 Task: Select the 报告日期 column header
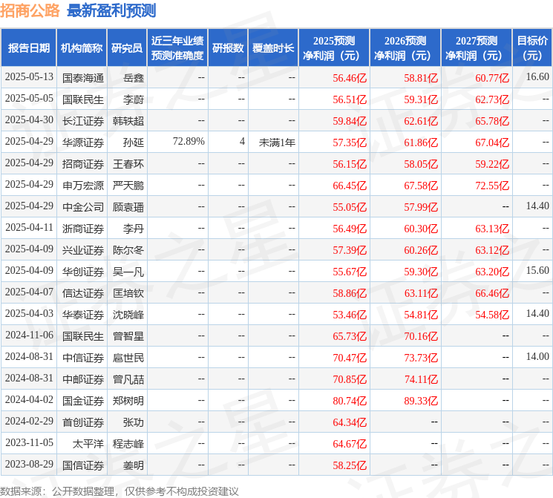tap(28, 48)
